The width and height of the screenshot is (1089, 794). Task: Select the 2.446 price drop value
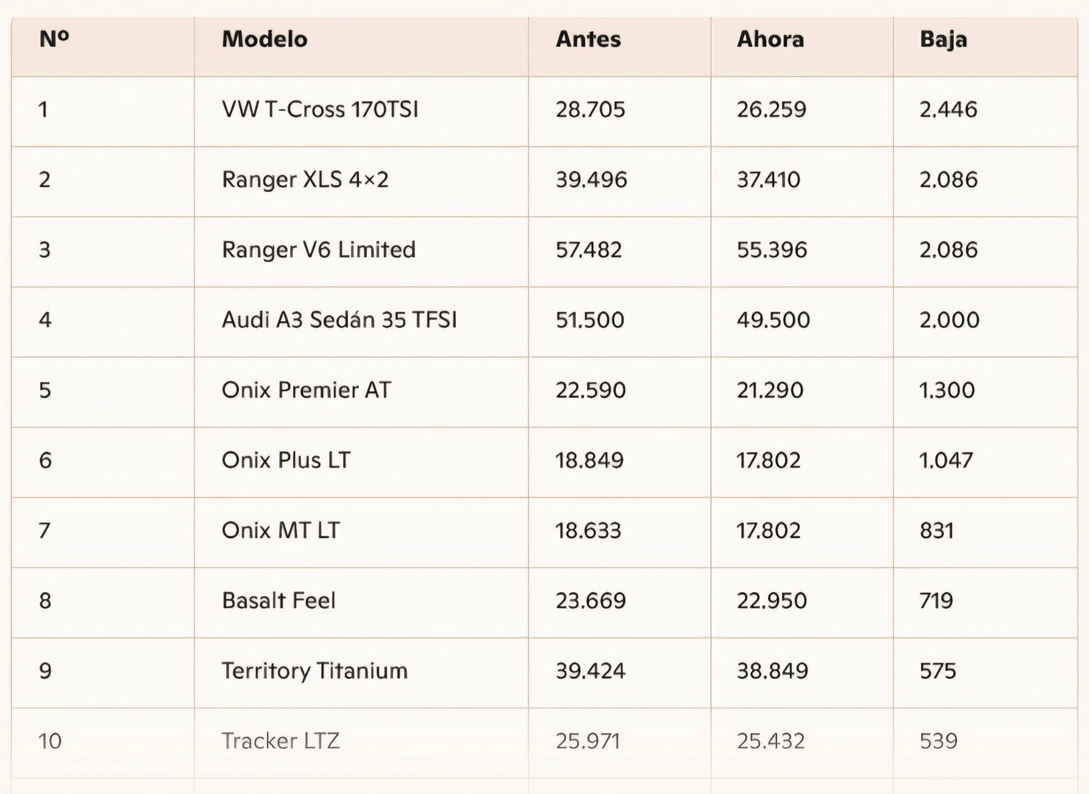(x=948, y=110)
